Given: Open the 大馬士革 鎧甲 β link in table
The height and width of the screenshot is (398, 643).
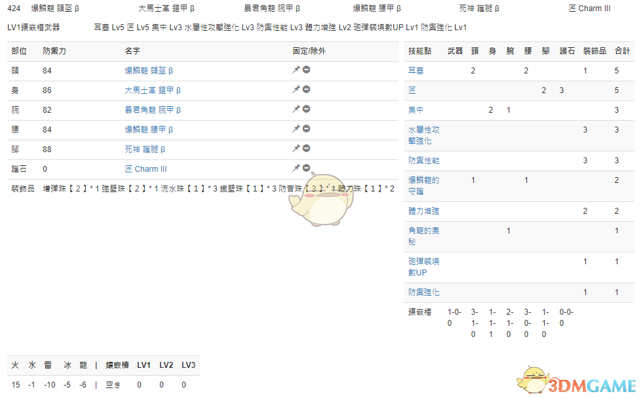Looking at the screenshot, I should click(x=153, y=90).
